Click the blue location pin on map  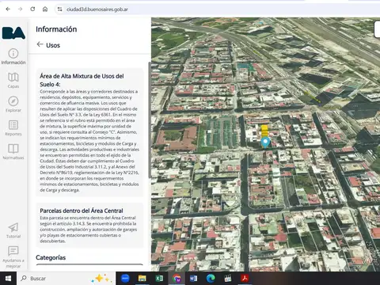265,142
